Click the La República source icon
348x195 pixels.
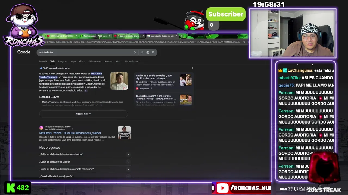(x=137, y=89)
